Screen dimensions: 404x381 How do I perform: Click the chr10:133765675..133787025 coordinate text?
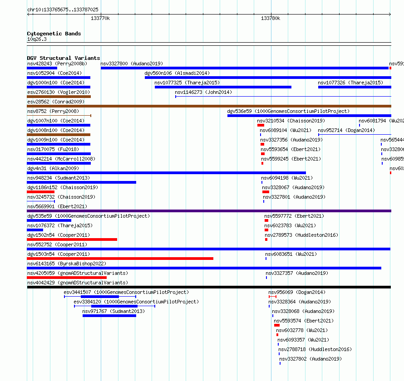pyautogui.click(x=63, y=10)
